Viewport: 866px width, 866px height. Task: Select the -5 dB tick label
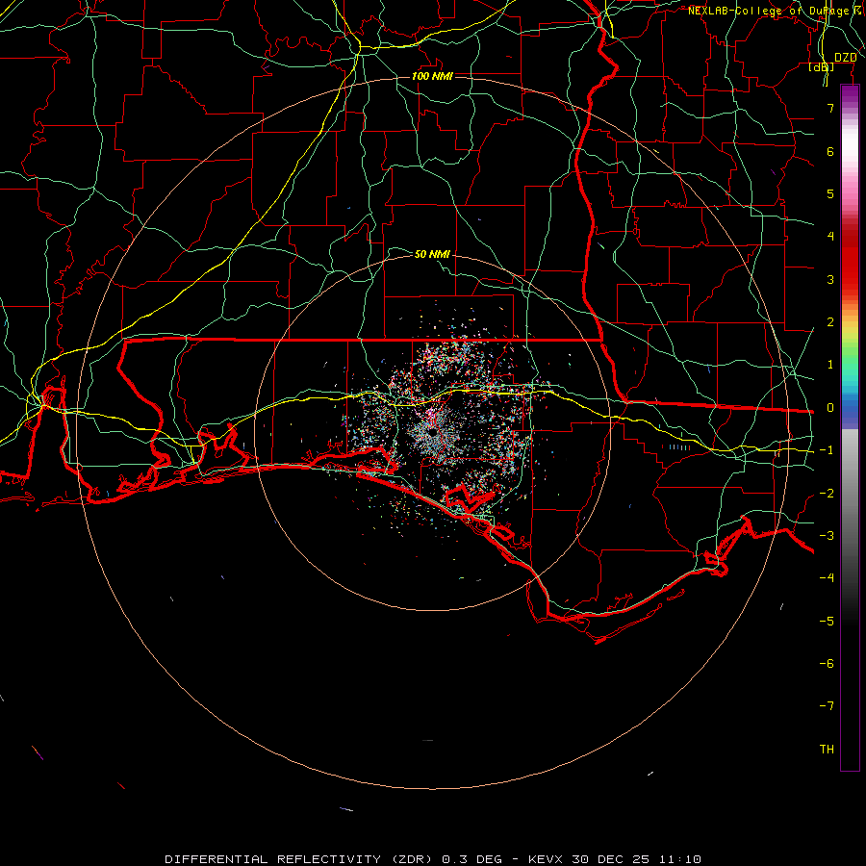coord(827,622)
